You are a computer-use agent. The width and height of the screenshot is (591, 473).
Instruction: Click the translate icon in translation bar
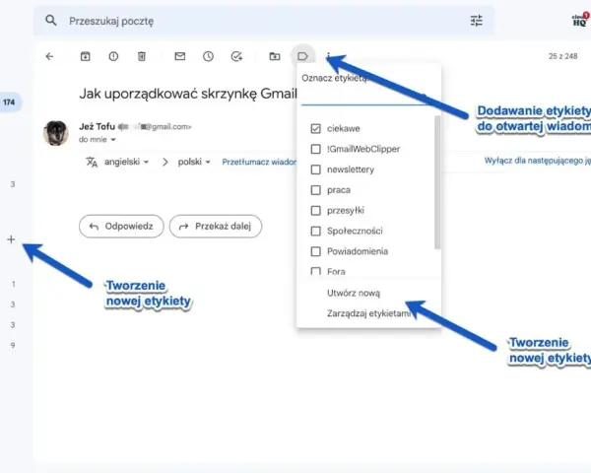pos(92,162)
